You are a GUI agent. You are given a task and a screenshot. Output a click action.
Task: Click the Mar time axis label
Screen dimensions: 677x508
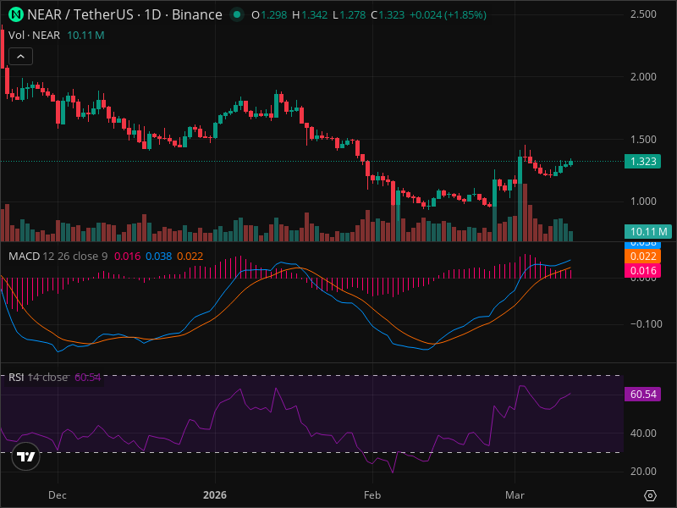pyautogui.click(x=515, y=495)
